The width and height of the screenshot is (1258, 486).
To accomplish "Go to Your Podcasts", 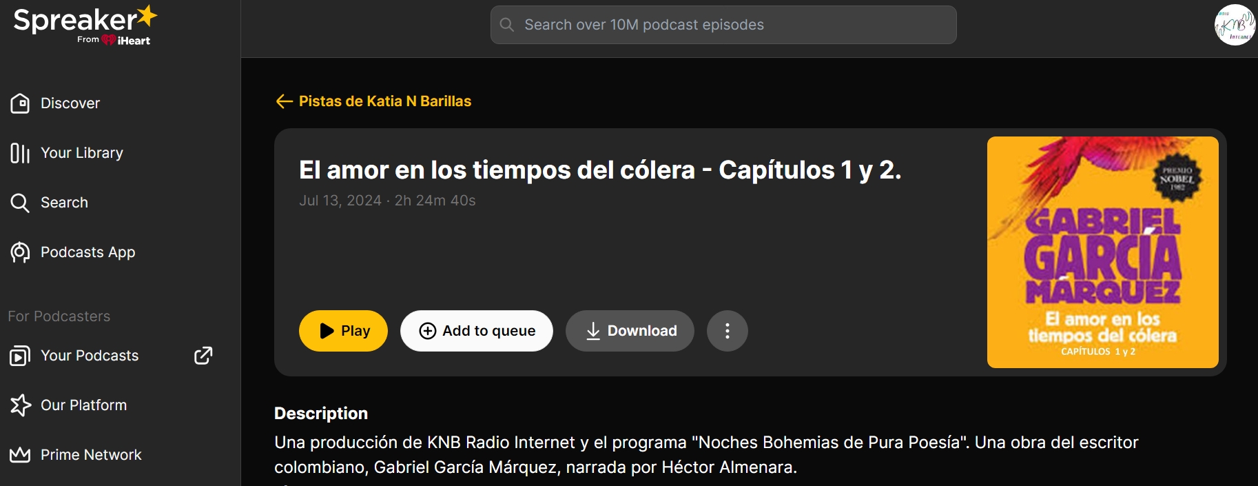I will [90, 356].
